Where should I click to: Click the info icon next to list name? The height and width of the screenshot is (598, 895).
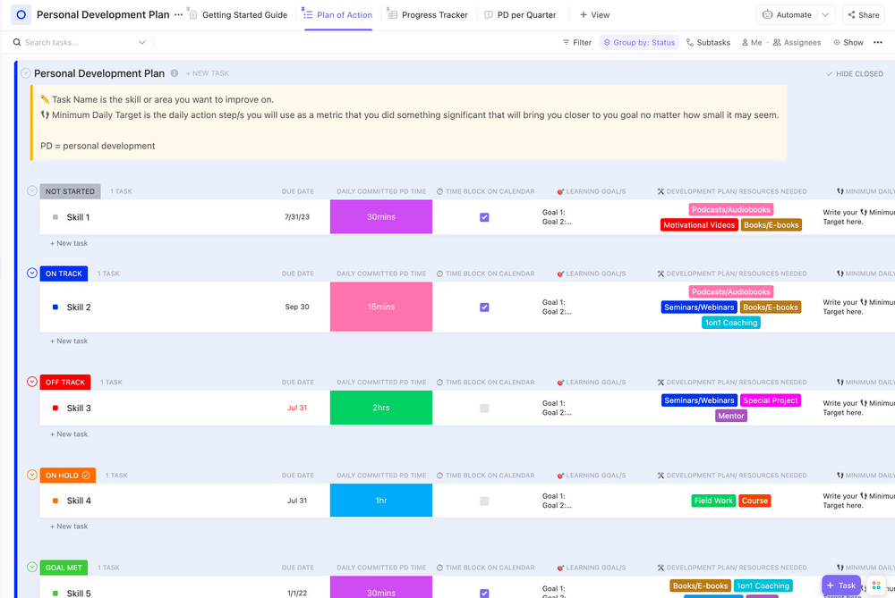tap(175, 73)
